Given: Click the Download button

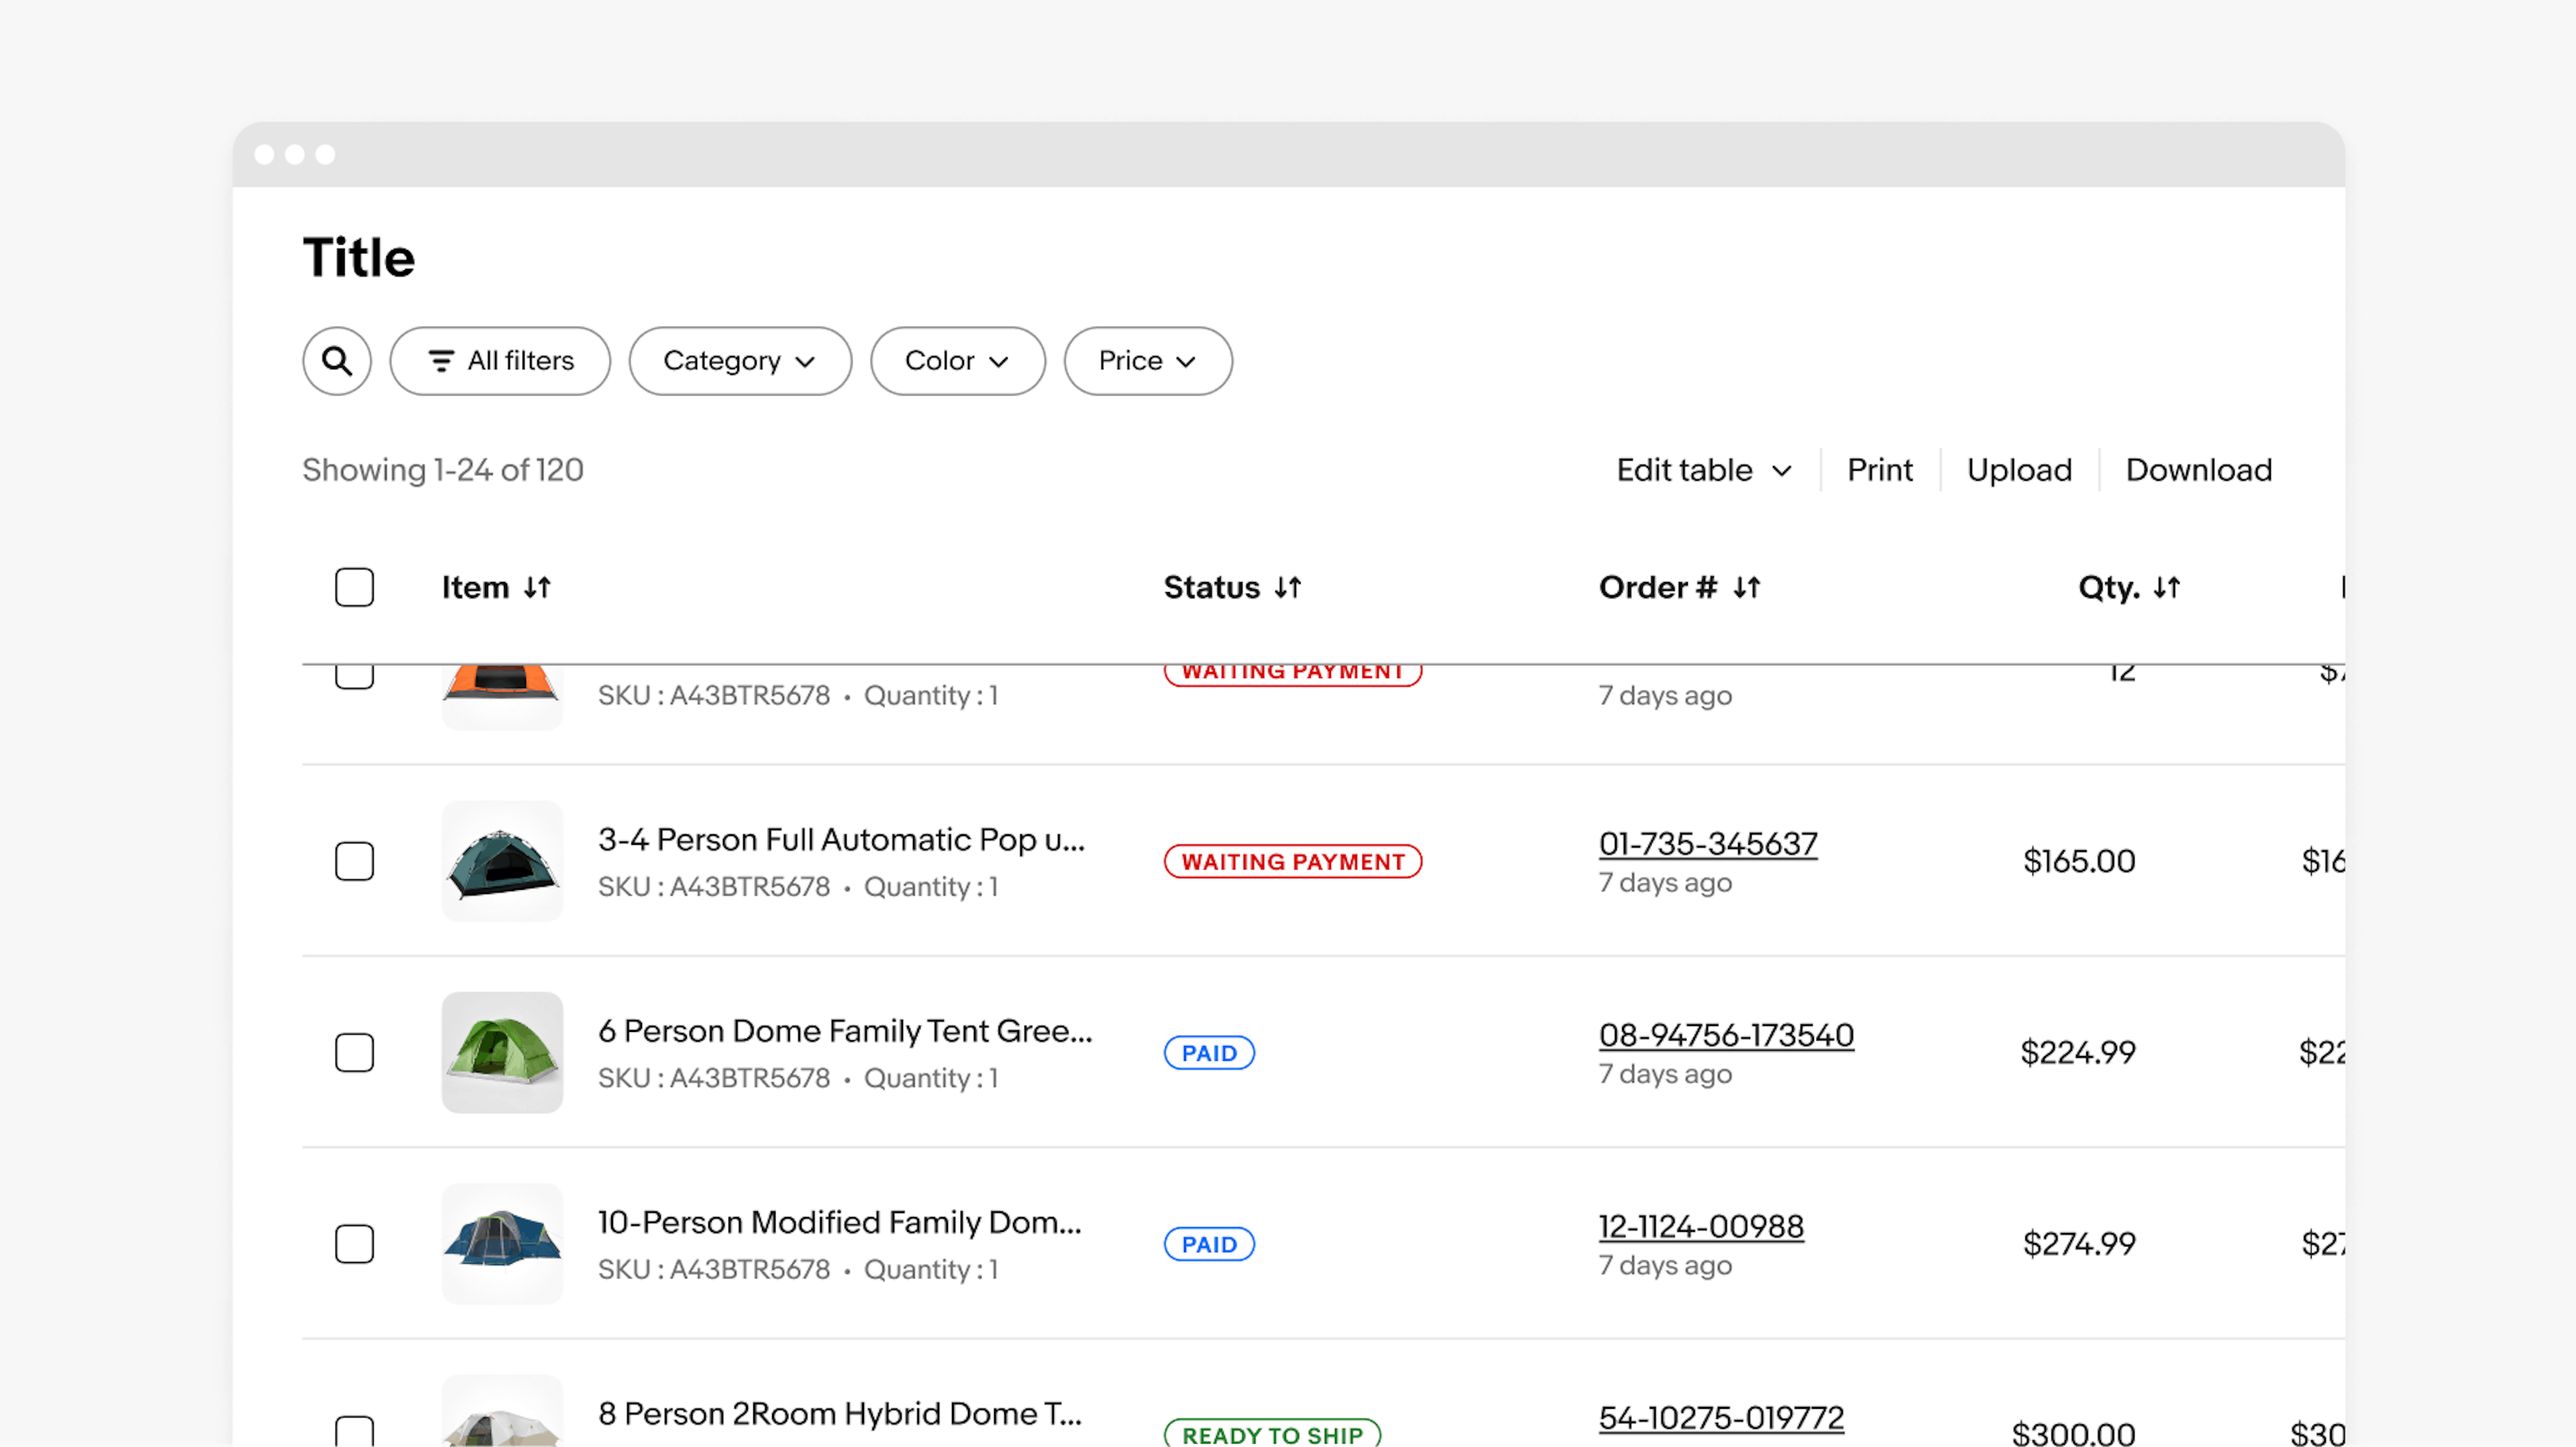Looking at the screenshot, I should pyautogui.click(x=2198, y=469).
